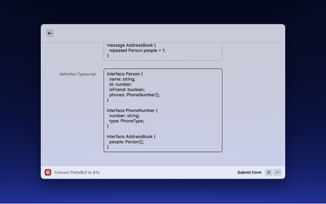Place cursor on 'interface PhoneNumber {' line
The width and height of the screenshot is (326, 204).
132,110
